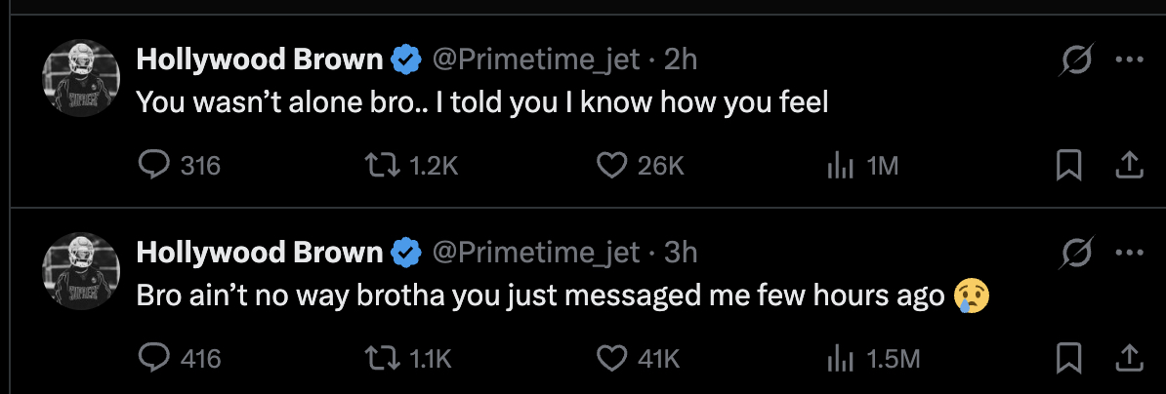
Task: Open the 3h timestamp link
Action: pos(681,254)
